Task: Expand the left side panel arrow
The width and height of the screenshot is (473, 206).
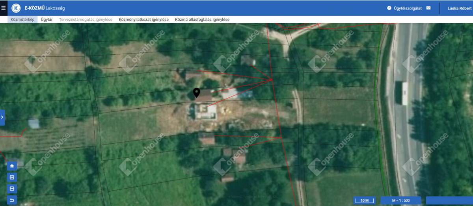Action: [x=2, y=117]
